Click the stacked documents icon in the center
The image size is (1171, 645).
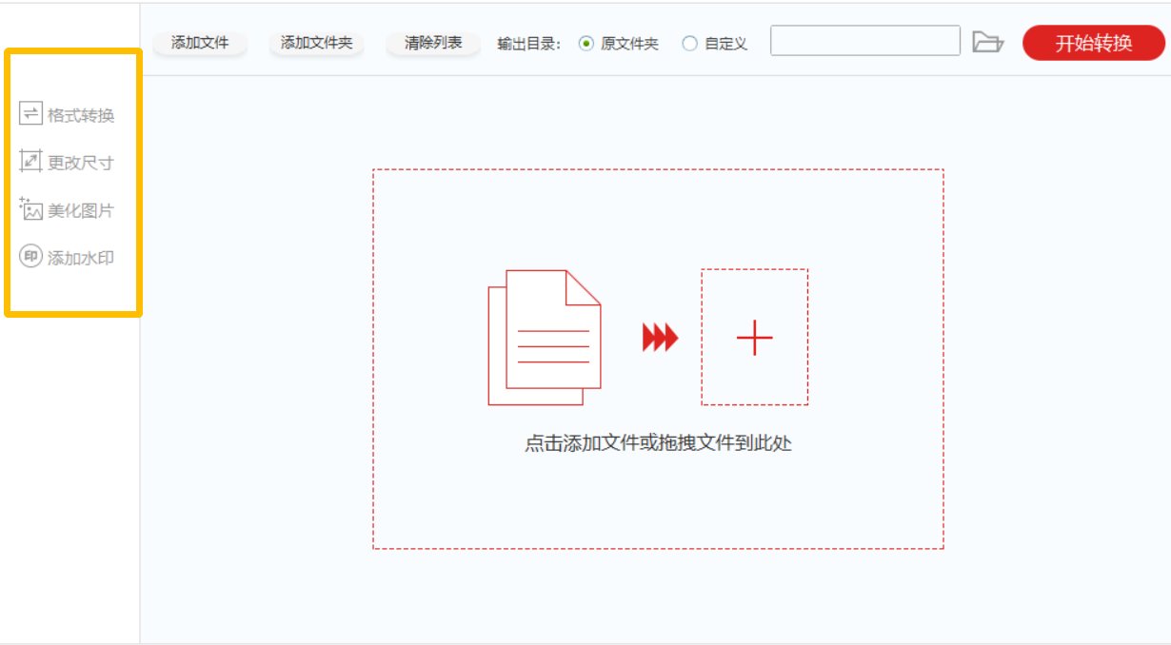point(543,338)
